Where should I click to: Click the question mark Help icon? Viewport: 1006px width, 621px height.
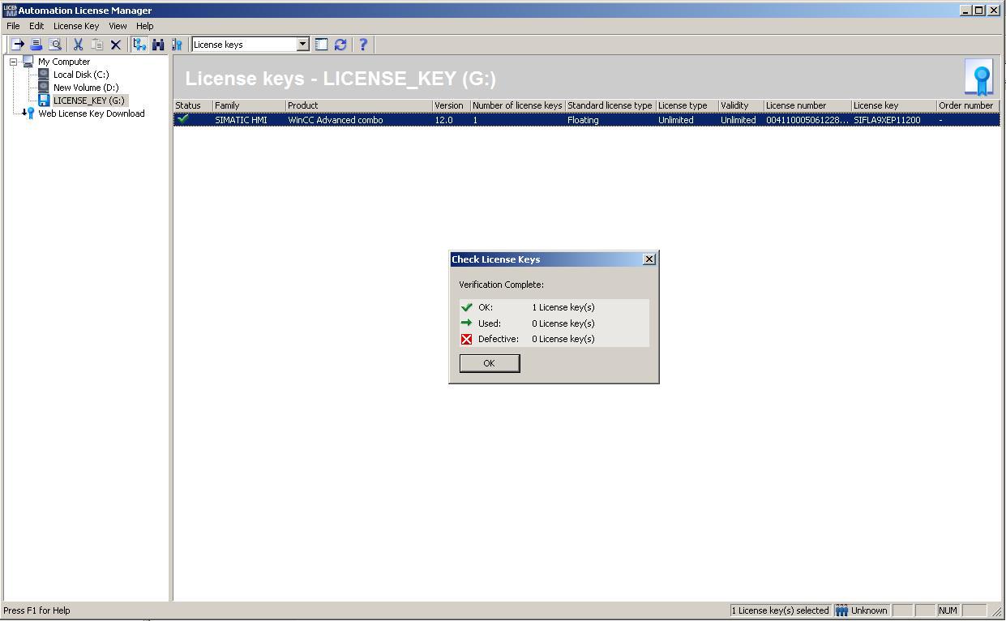(x=362, y=45)
